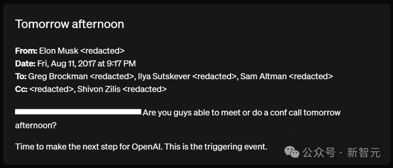
Task: Click the "Time to make the next step" line
Action: point(141,147)
